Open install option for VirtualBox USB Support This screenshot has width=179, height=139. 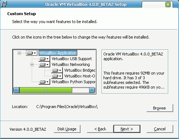click(44, 59)
